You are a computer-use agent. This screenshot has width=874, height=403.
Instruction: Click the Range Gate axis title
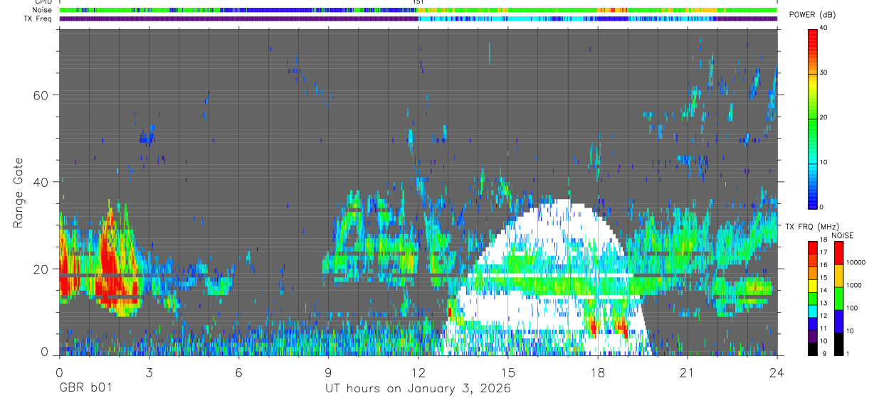pos(18,192)
